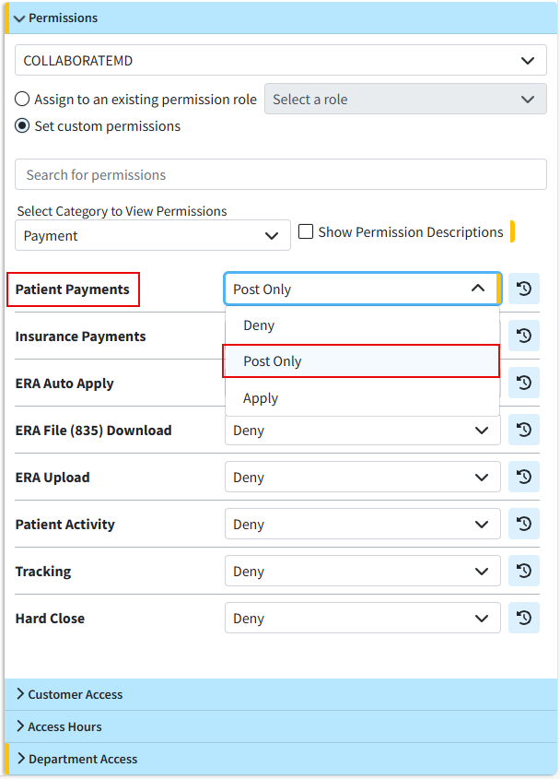Image resolution: width=560 pixels, height=779 pixels.
Task: Click history icon for Patient Activity
Action: (x=523, y=525)
